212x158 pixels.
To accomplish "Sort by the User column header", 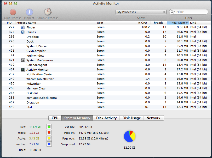I will pyautogui.click(x=116, y=23).
